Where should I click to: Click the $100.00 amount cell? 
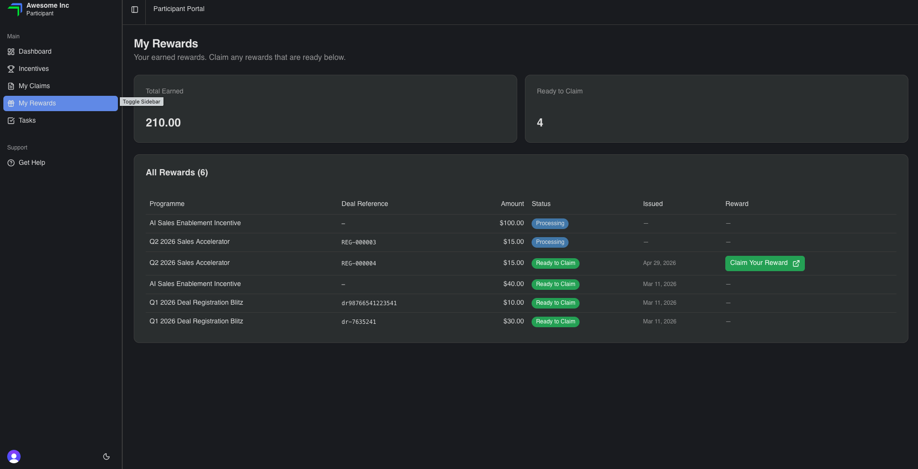pos(511,223)
